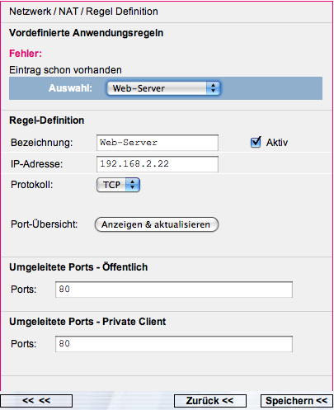
Task: Click the pink Fehler: error label
Action: (x=26, y=54)
